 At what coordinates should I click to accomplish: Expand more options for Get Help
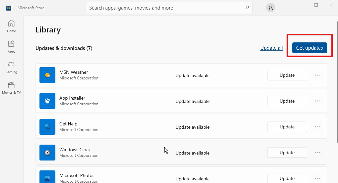[318, 127]
